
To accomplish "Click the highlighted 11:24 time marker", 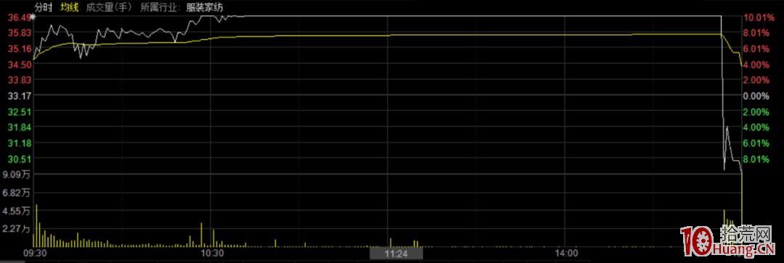I will point(396,254).
